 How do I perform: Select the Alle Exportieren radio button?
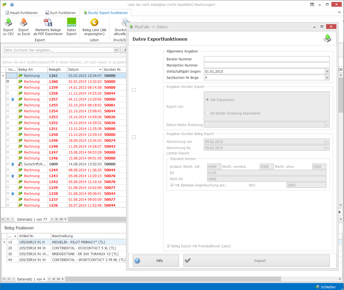[208, 100]
